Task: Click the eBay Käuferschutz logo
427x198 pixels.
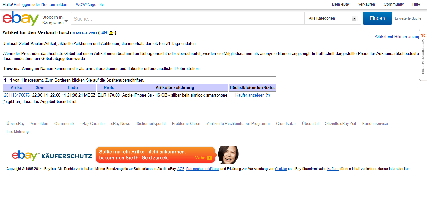Action: pos(52,156)
